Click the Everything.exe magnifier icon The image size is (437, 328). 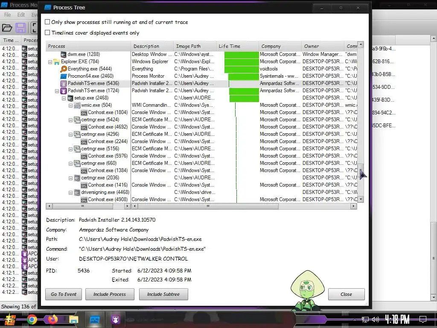(x=64, y=69)
